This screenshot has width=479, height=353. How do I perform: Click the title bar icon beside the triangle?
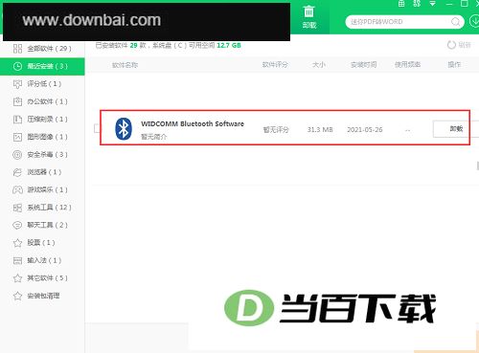click(417, 4)
